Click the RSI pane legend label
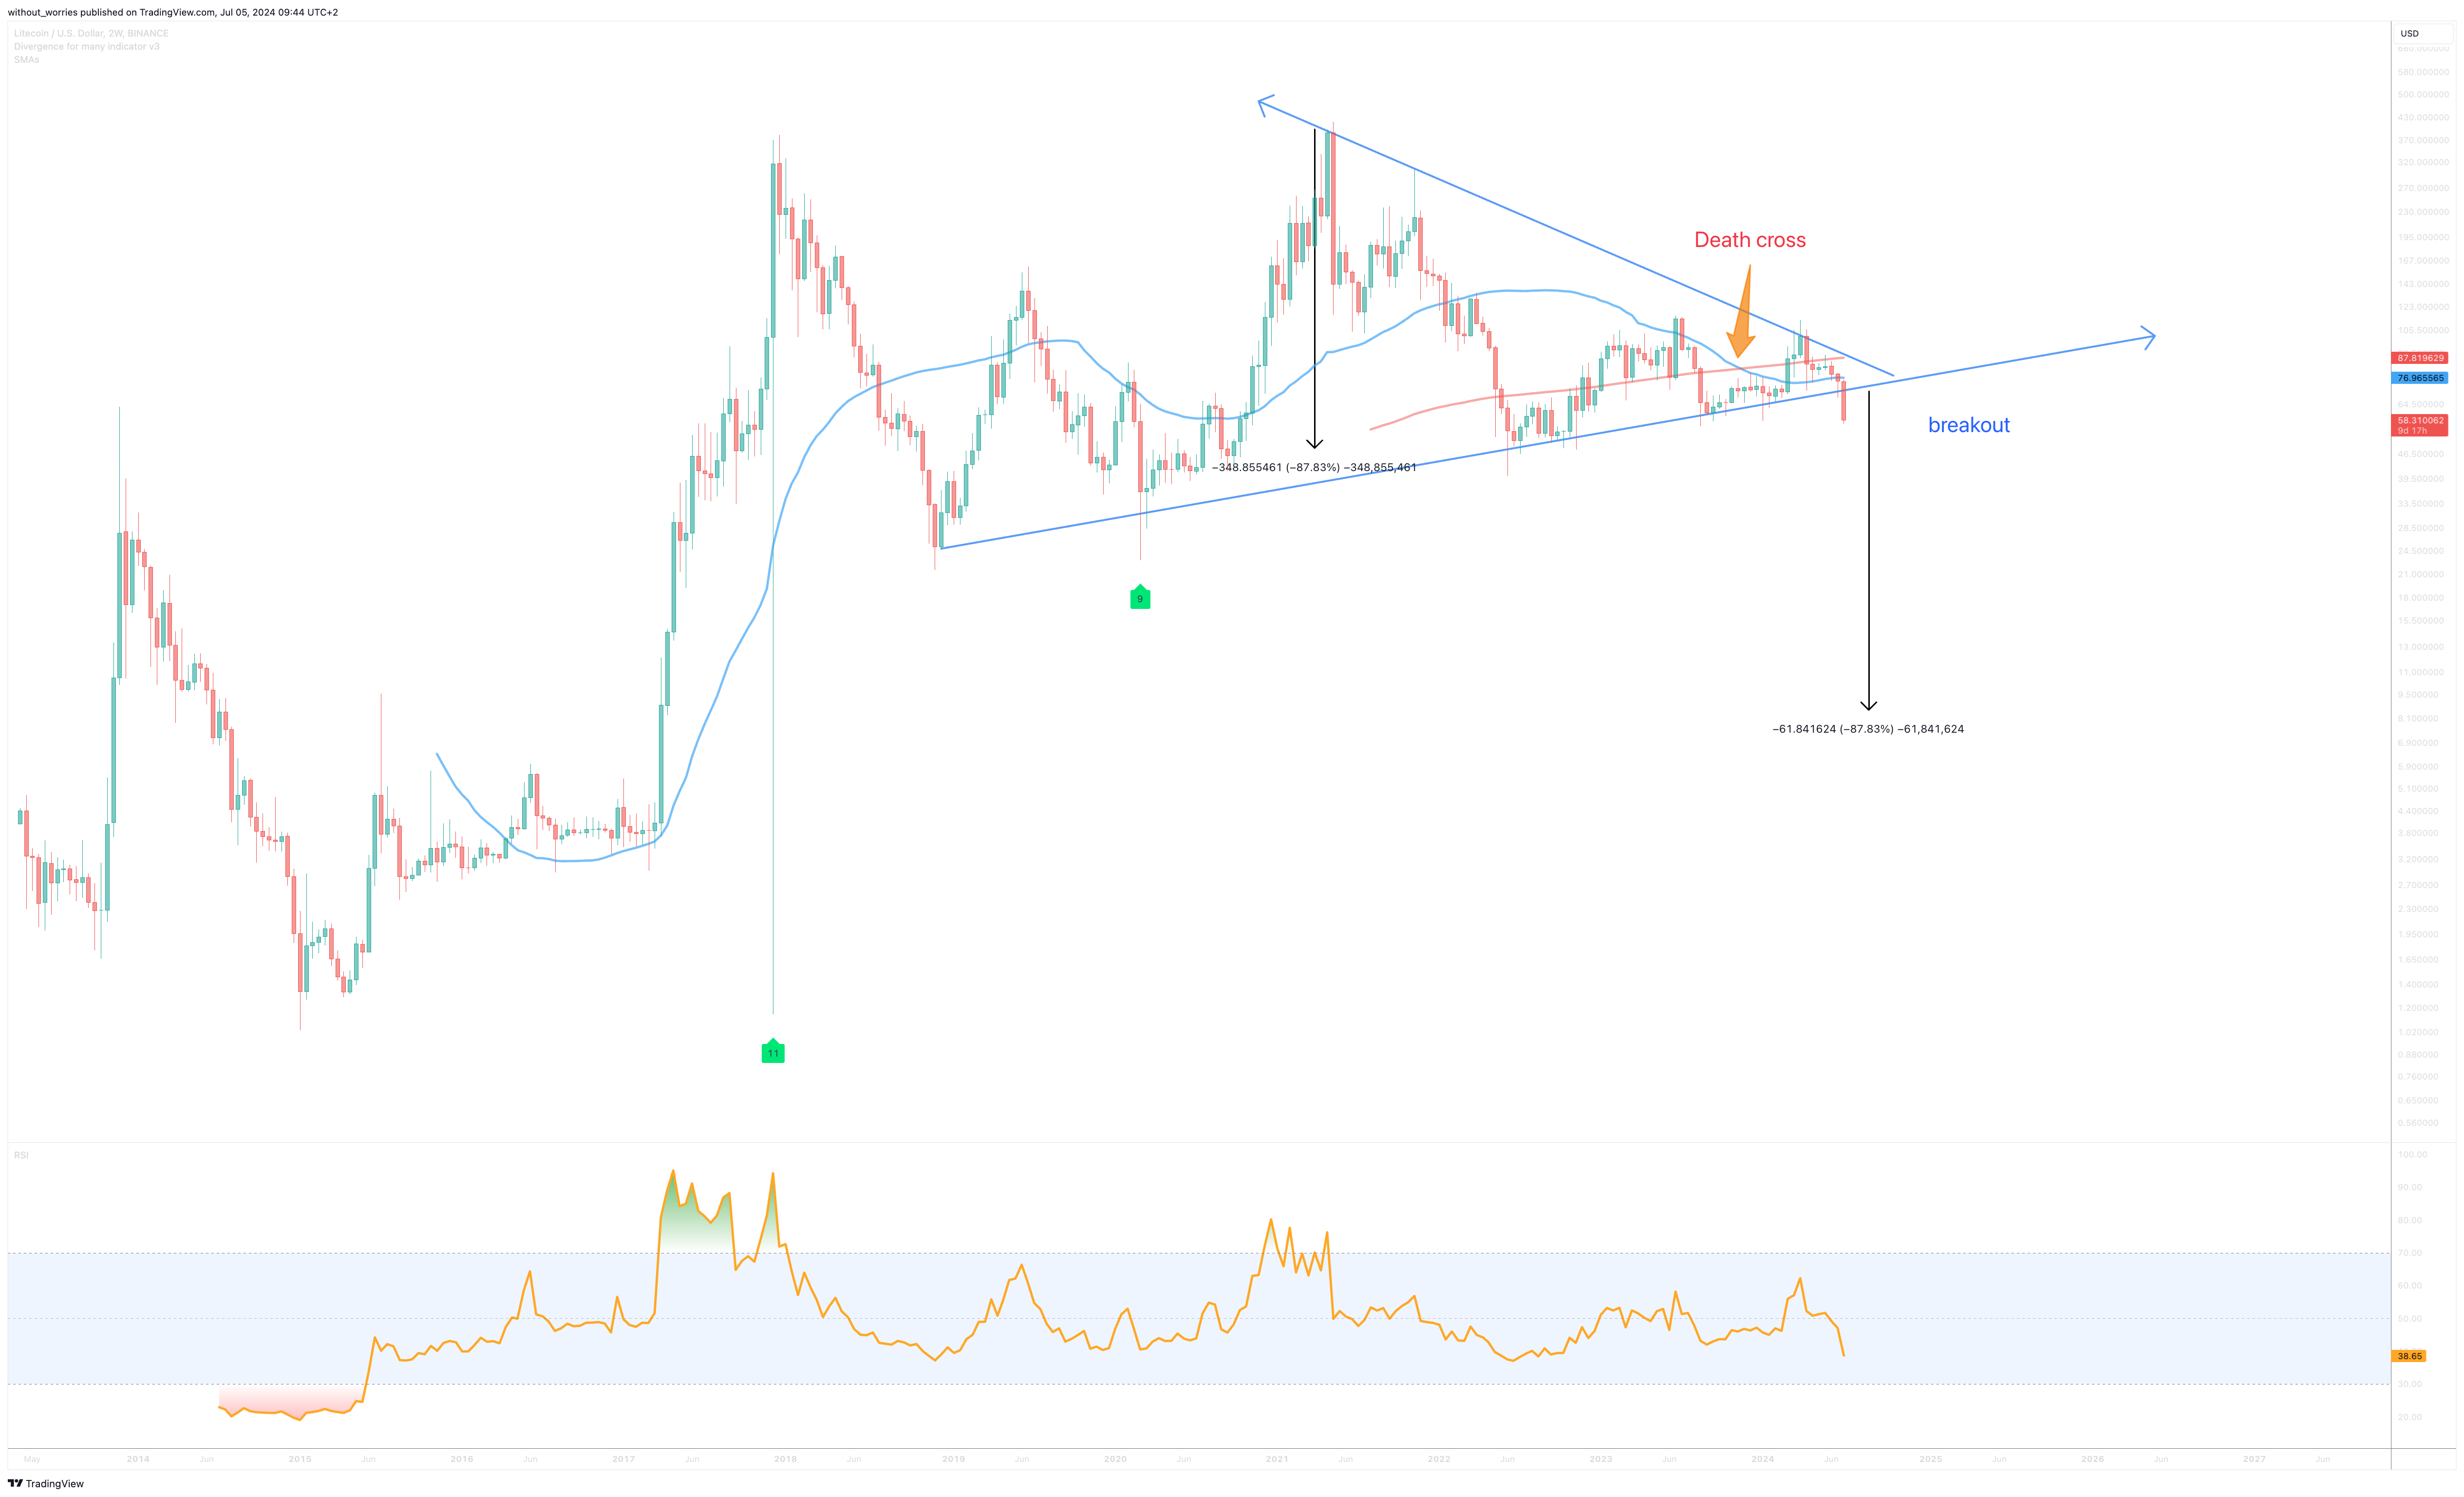Viewport: 2464px width, 1497px height. pyautogui.click(x=21, y=1155)
